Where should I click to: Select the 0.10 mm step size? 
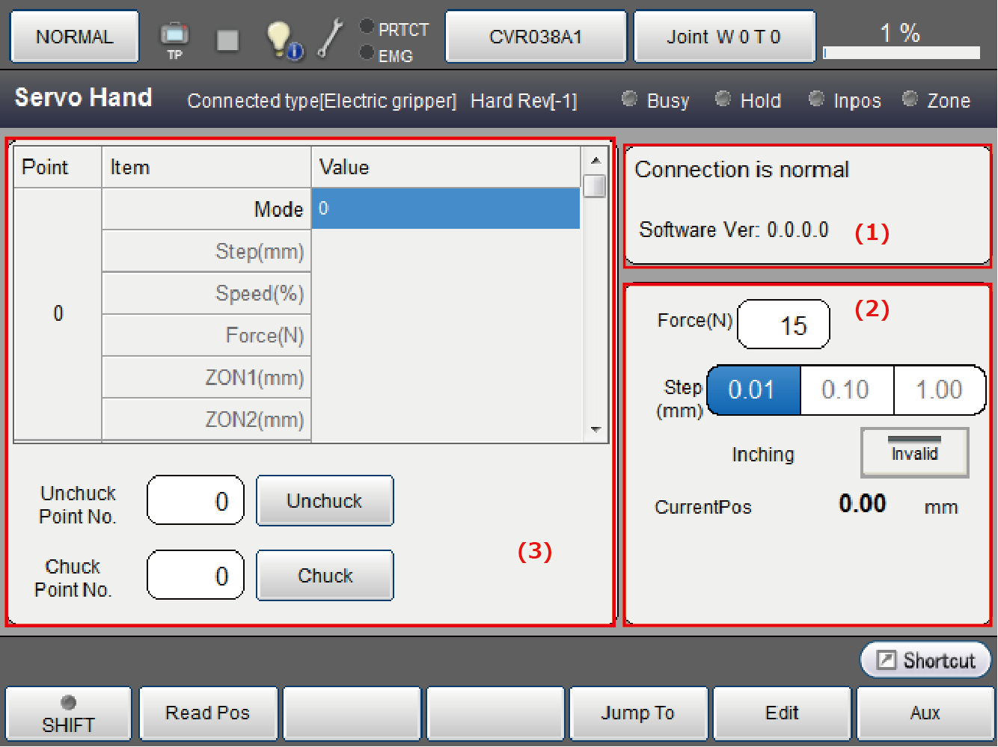pyautogui.click(x=846, y=390)
